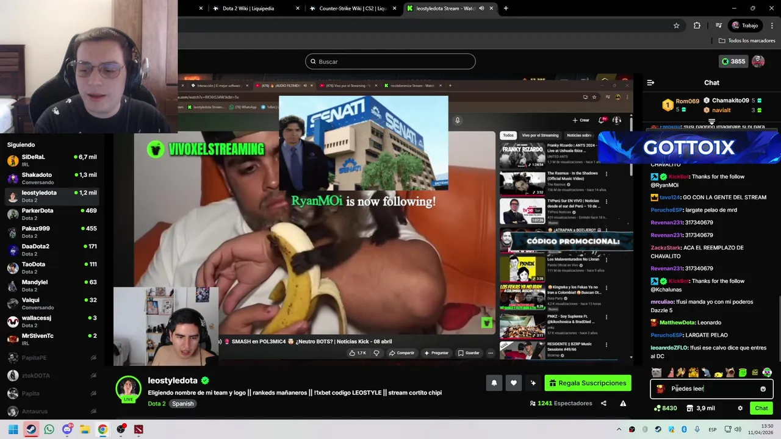Insert the cat emote from quick emotes
The height and width of the screenshot is (439, 781).
tap(657, 373)
